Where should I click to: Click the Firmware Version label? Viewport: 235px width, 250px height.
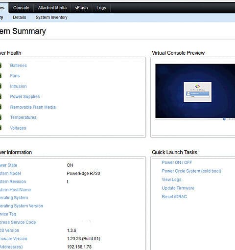pyautogui.click(x=14, y=239)
